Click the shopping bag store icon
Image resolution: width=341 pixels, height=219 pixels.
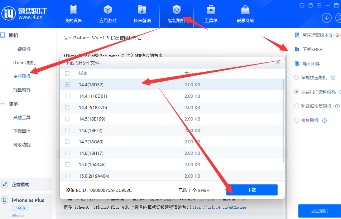click(x=245, y=10)
